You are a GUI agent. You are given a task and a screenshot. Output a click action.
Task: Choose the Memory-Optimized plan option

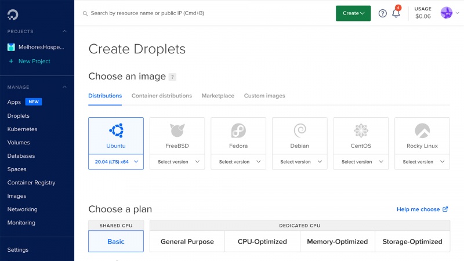click(337, 241)
